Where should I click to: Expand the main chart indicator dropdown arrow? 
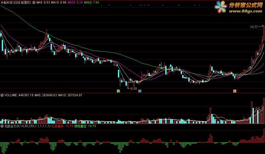[x=34, y=3]
